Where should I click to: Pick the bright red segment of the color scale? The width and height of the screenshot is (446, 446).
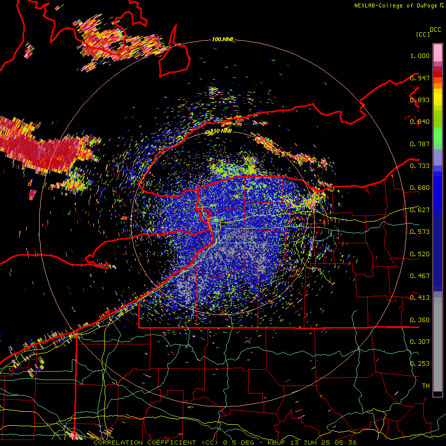pos(438,74)
